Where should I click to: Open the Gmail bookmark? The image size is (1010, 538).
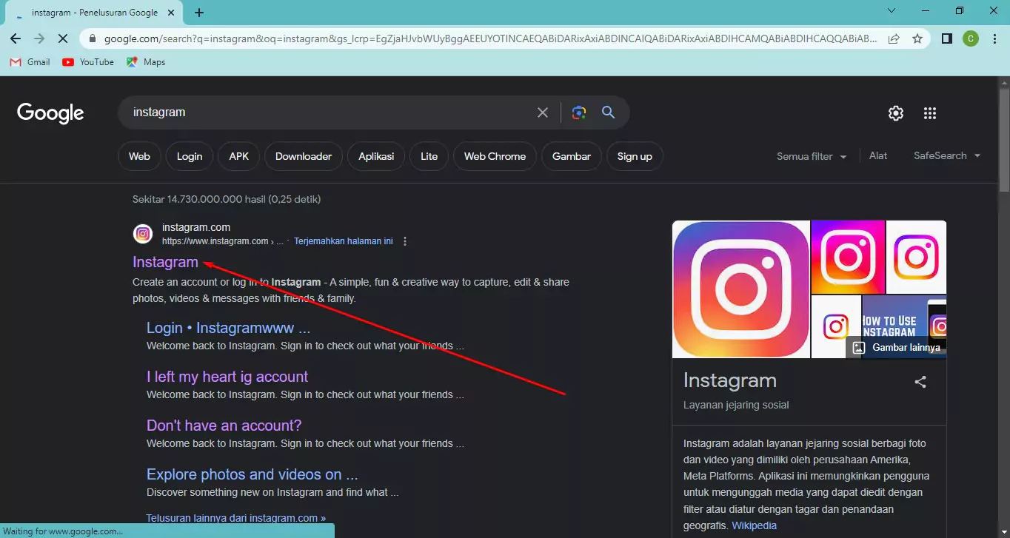coord(30,62)
